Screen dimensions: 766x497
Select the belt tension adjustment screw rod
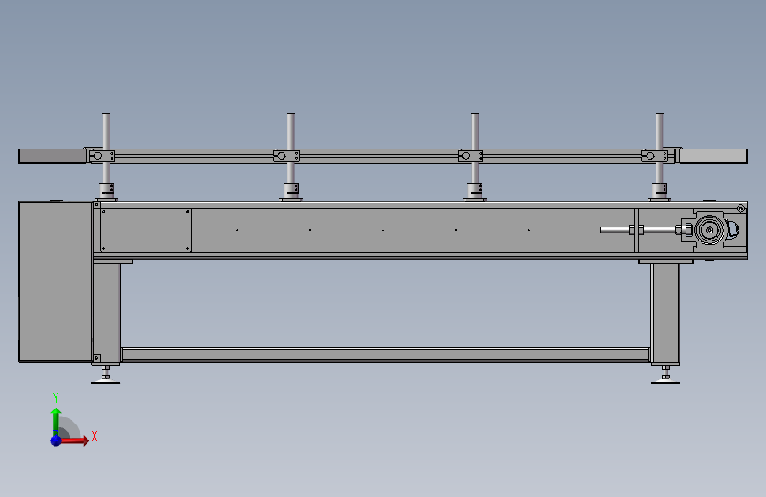[640, 230]
